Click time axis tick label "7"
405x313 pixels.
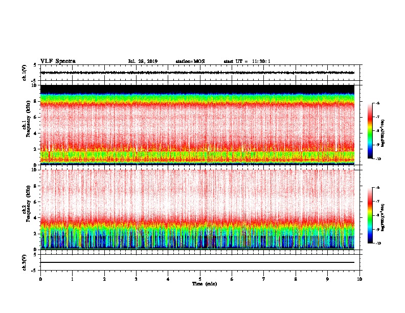[x=264, y=279]
